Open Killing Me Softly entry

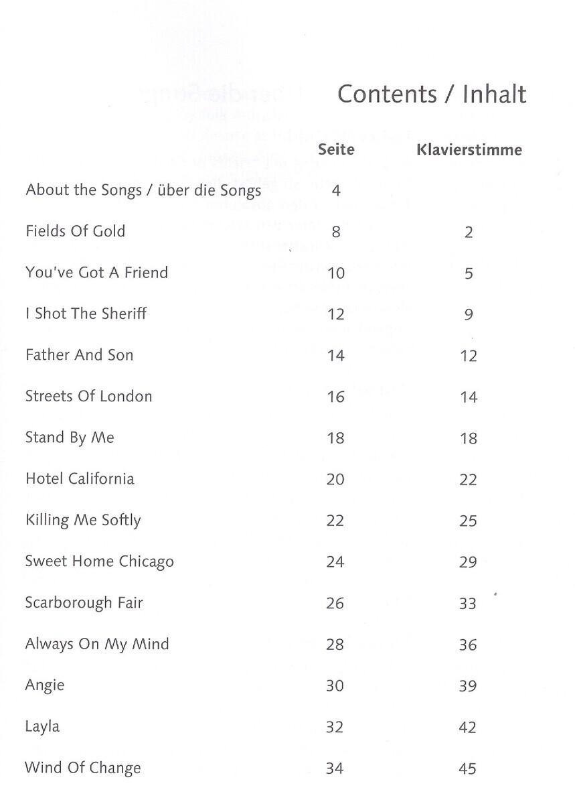coord(83,521)
